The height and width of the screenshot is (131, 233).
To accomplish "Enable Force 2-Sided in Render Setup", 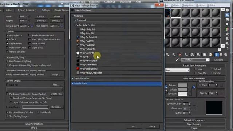I will (x=29, y=44).
